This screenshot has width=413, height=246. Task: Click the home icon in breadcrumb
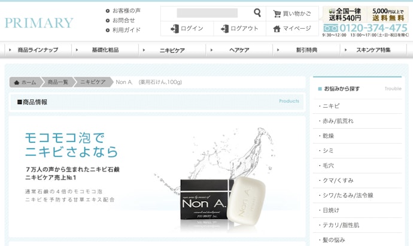tap(17, 82)
